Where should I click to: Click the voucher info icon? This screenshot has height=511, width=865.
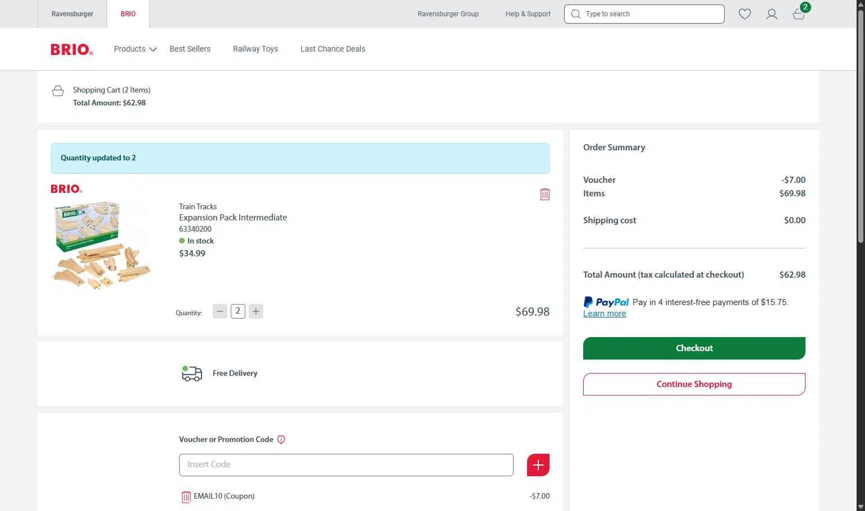[281, 440]
